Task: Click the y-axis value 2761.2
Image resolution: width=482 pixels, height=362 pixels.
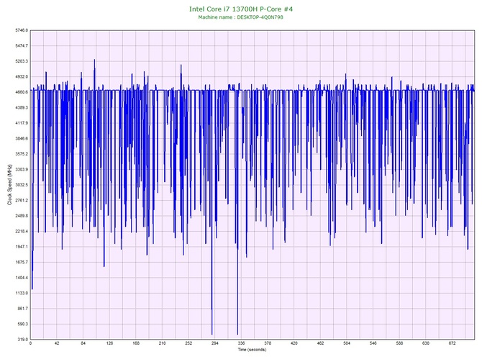Action: pyautogui.click(x=21, y=200)
